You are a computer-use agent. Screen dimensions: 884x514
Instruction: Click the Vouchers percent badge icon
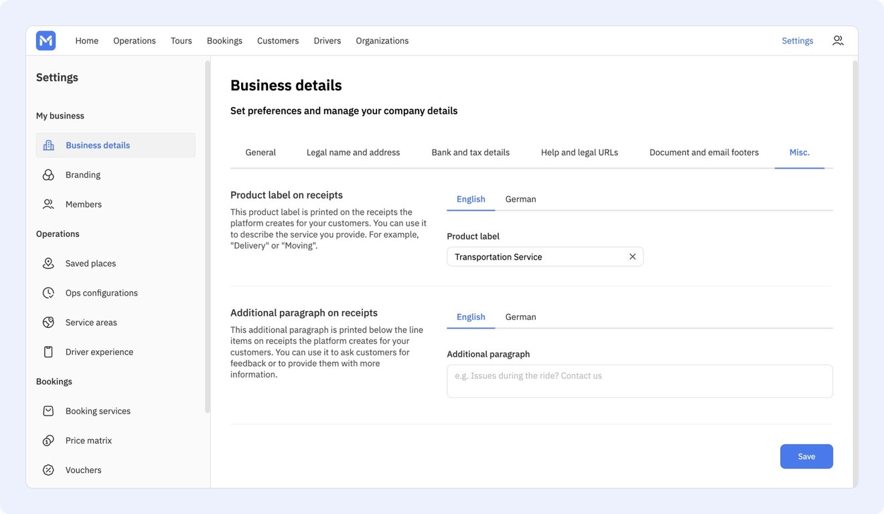[48, 470]
